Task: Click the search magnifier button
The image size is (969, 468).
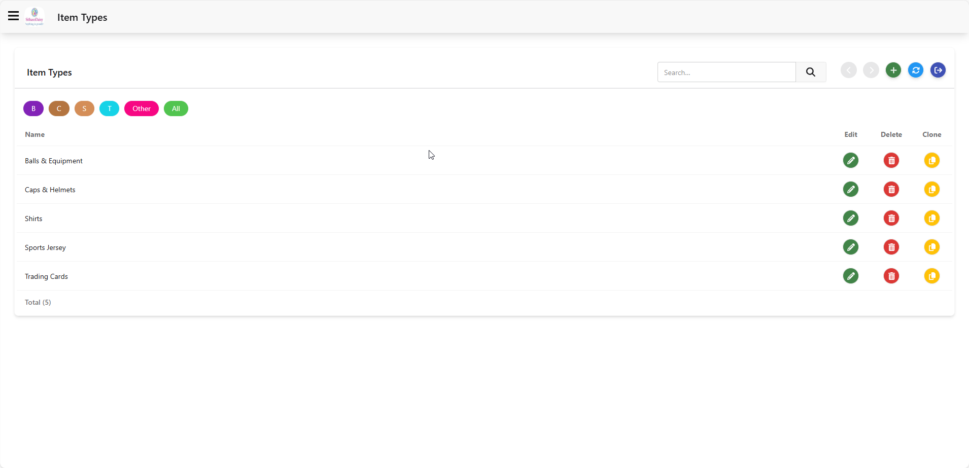Action: click(811, 72)
